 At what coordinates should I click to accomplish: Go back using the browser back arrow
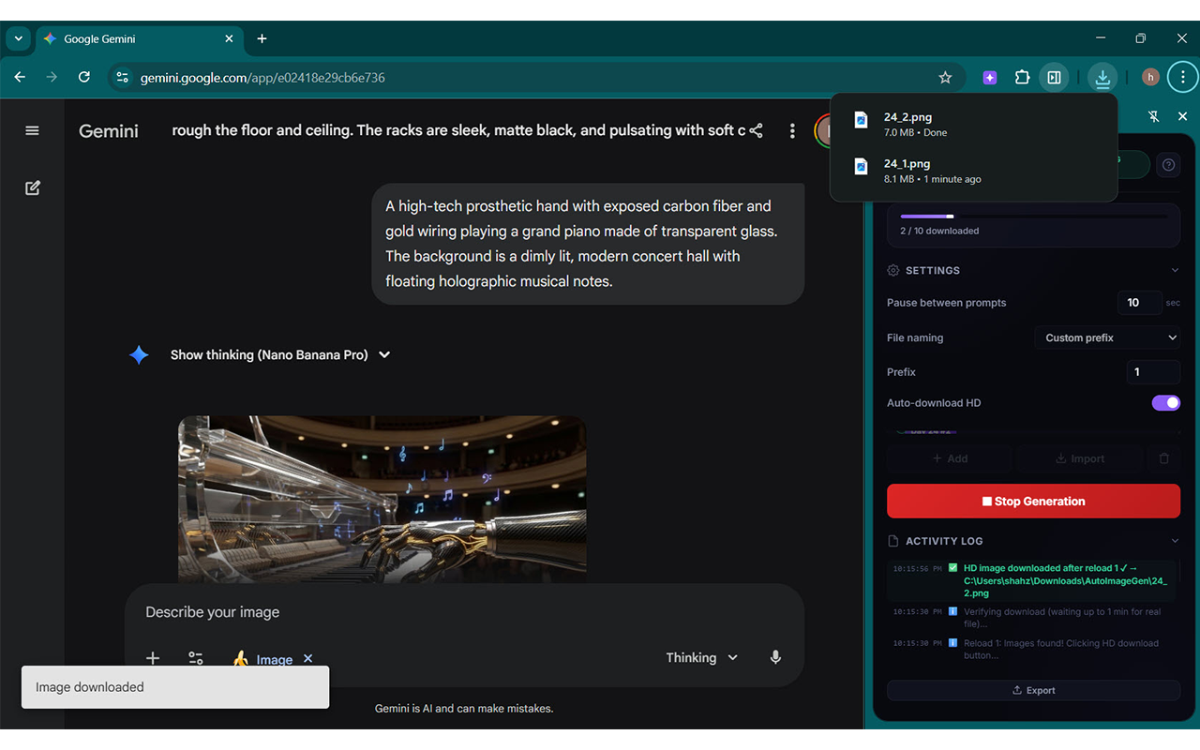20,77
